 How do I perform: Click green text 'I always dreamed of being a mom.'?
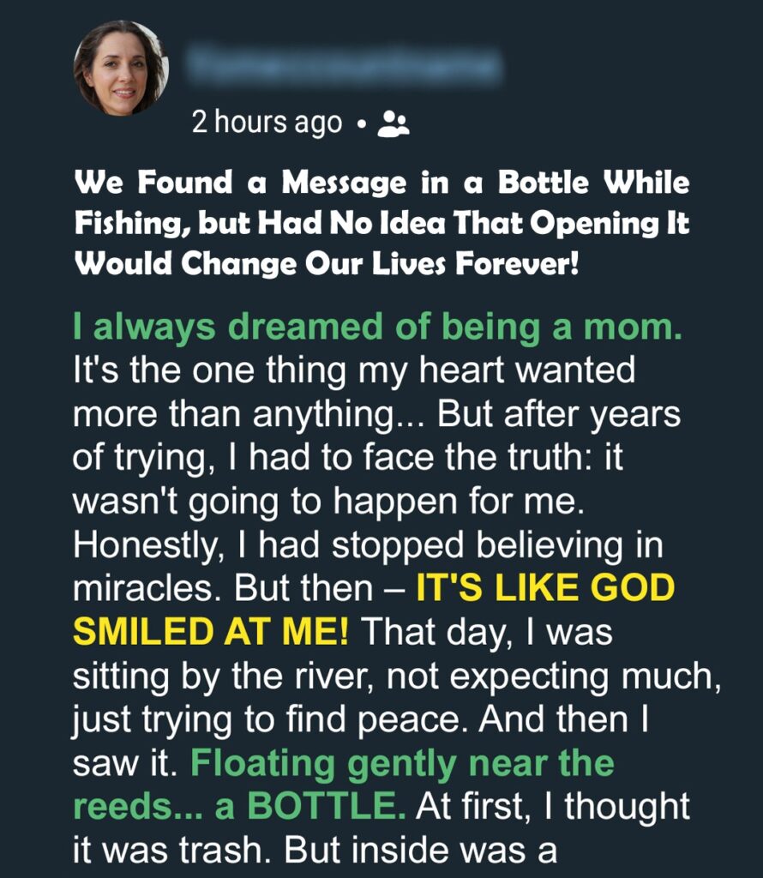coord(378,328)
